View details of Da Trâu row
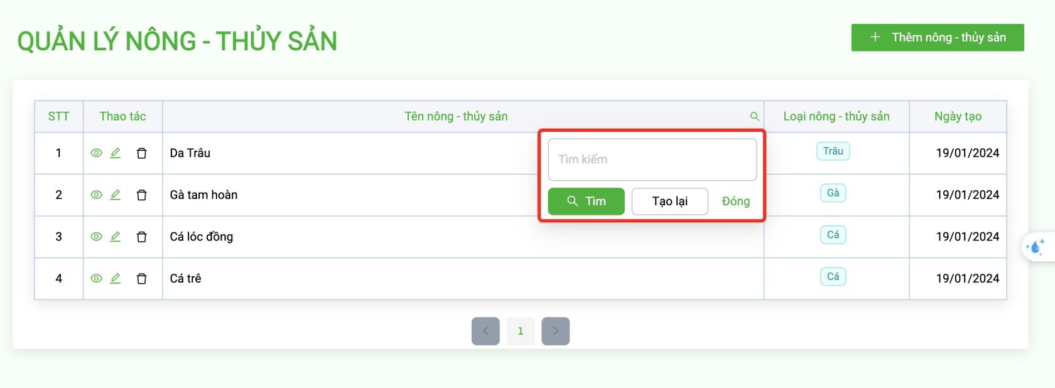1055x388 pixels. [96, 153]
